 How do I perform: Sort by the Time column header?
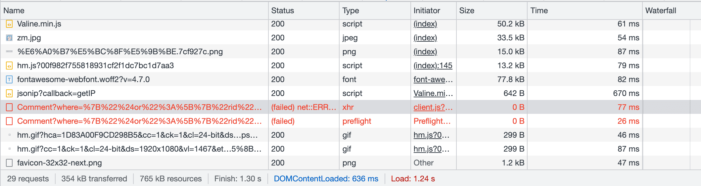(x=539, y=11)
